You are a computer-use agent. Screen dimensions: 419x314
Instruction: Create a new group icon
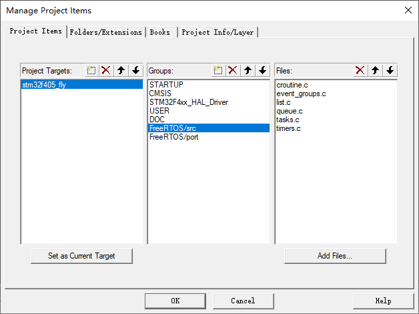(x=218, y=70)
